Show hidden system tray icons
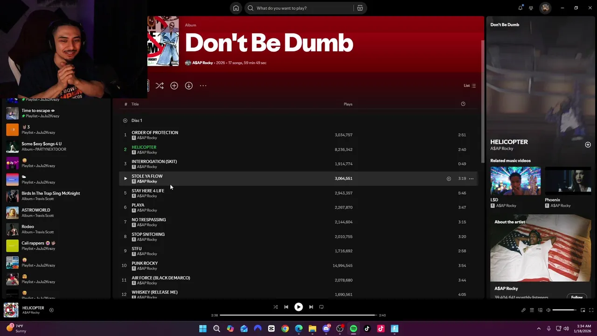The image size is (597, 336). point(539,329)
